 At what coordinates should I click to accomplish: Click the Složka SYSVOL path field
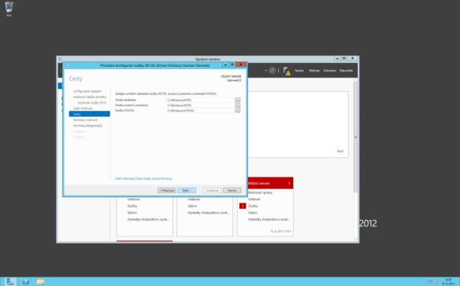point(200,111)
